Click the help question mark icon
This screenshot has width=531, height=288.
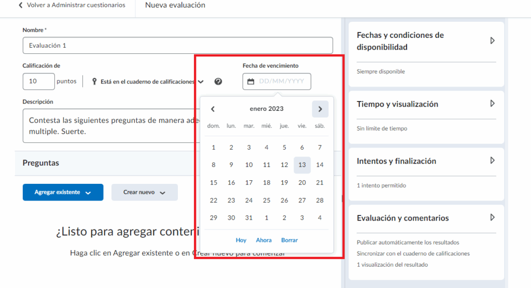218,81
